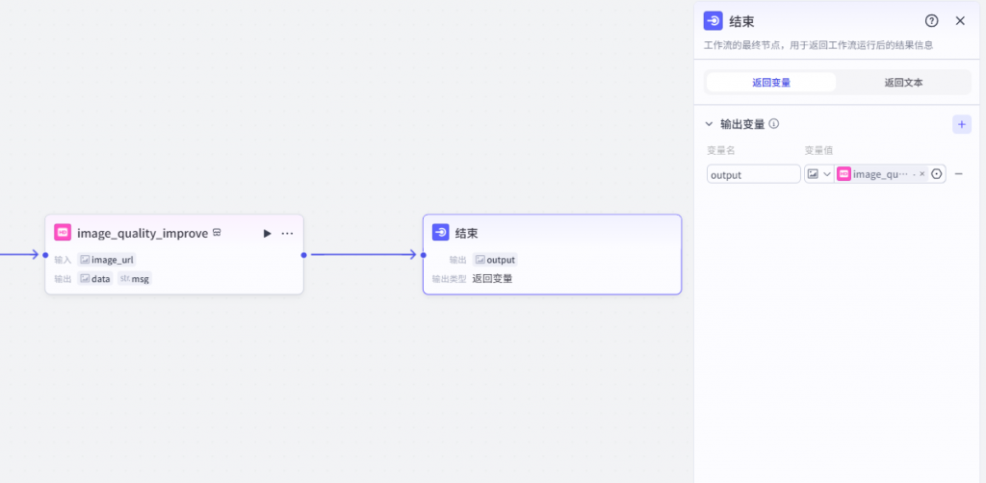Click the output tag in the 结束 node
The image size is (986, 483).
point(495,260)
